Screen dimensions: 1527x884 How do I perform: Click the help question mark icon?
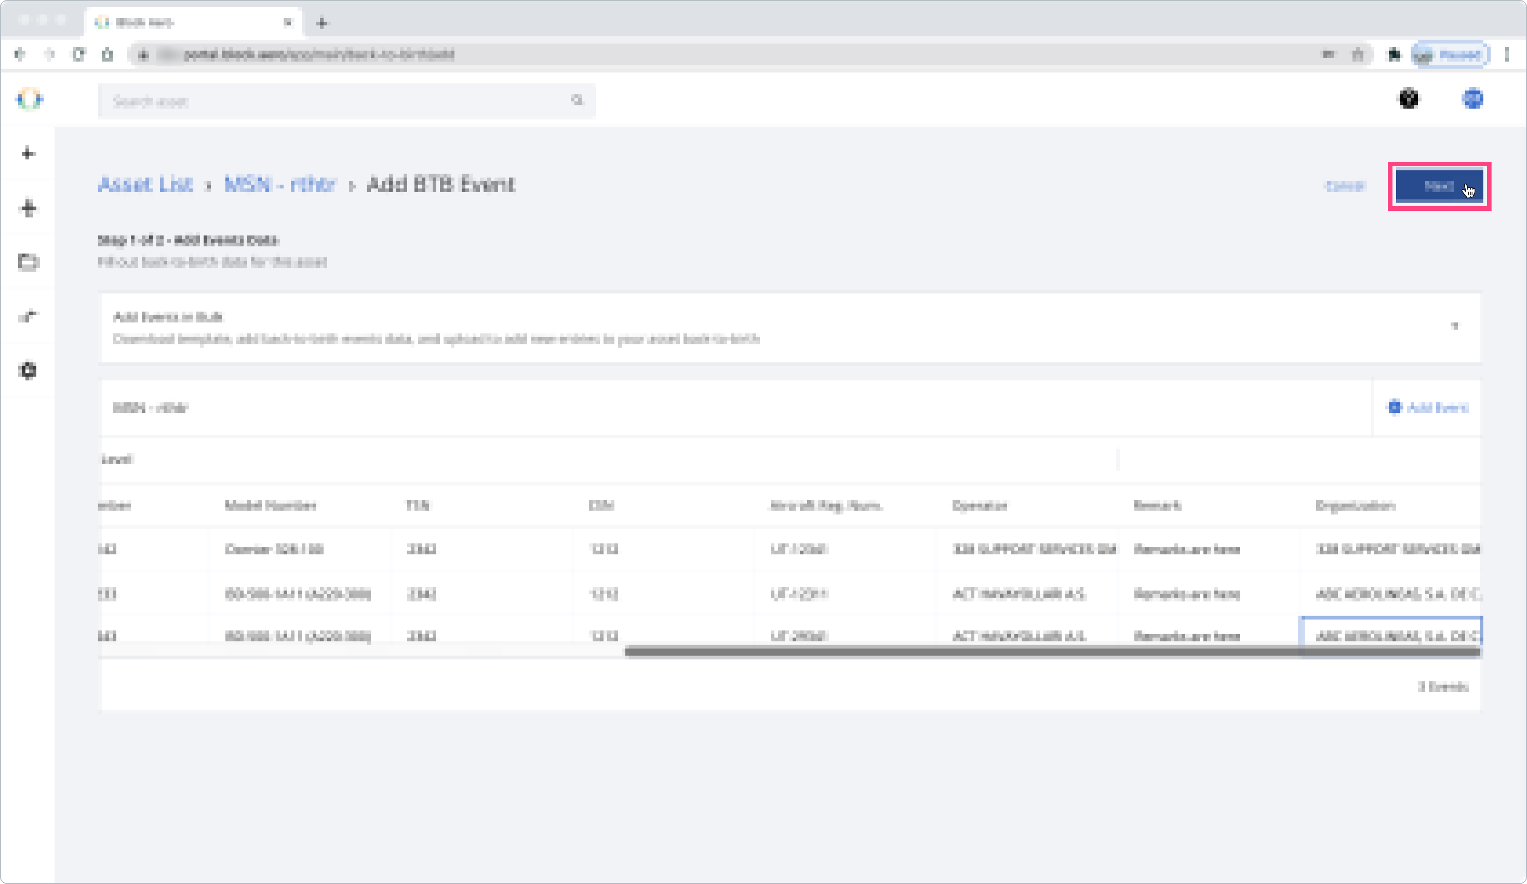pos(1408,99)
